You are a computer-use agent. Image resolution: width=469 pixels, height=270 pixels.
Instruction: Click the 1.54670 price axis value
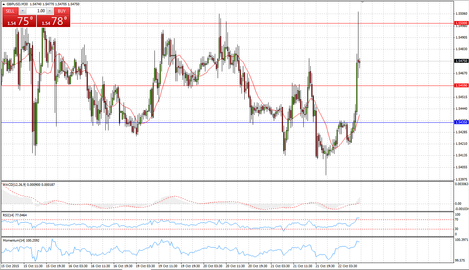[461, 73]
